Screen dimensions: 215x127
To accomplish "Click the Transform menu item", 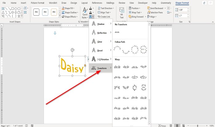I will (x=101, y=68).
